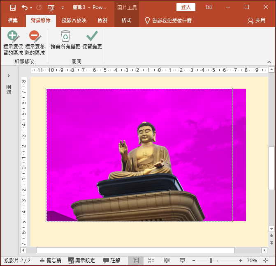Open the 檔案 File tab

pyautogui.click(x=13, y=21)
